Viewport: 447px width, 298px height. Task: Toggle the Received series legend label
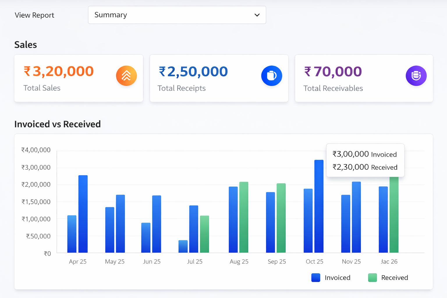click(x=394, y=278)
